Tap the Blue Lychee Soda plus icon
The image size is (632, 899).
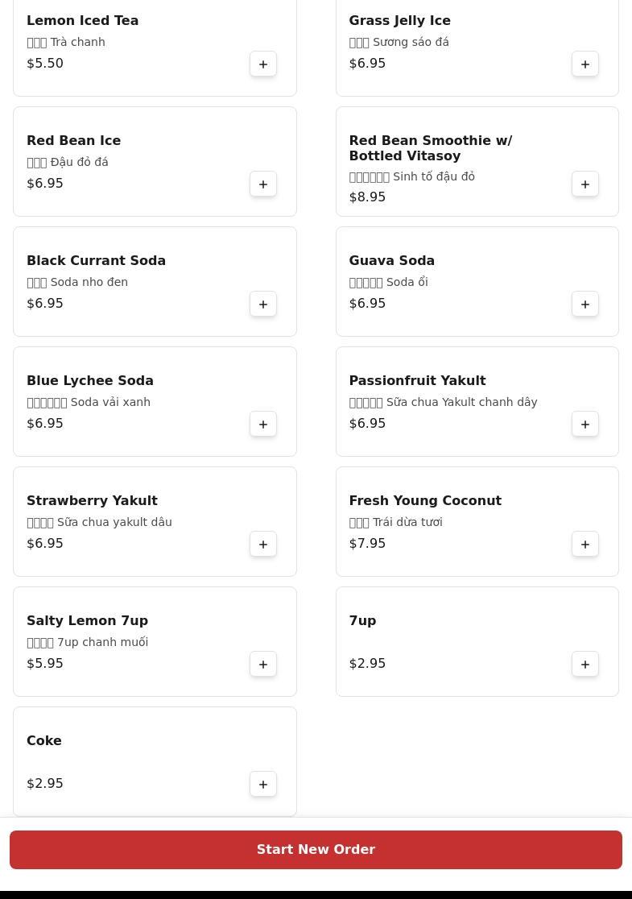(263, 425)
